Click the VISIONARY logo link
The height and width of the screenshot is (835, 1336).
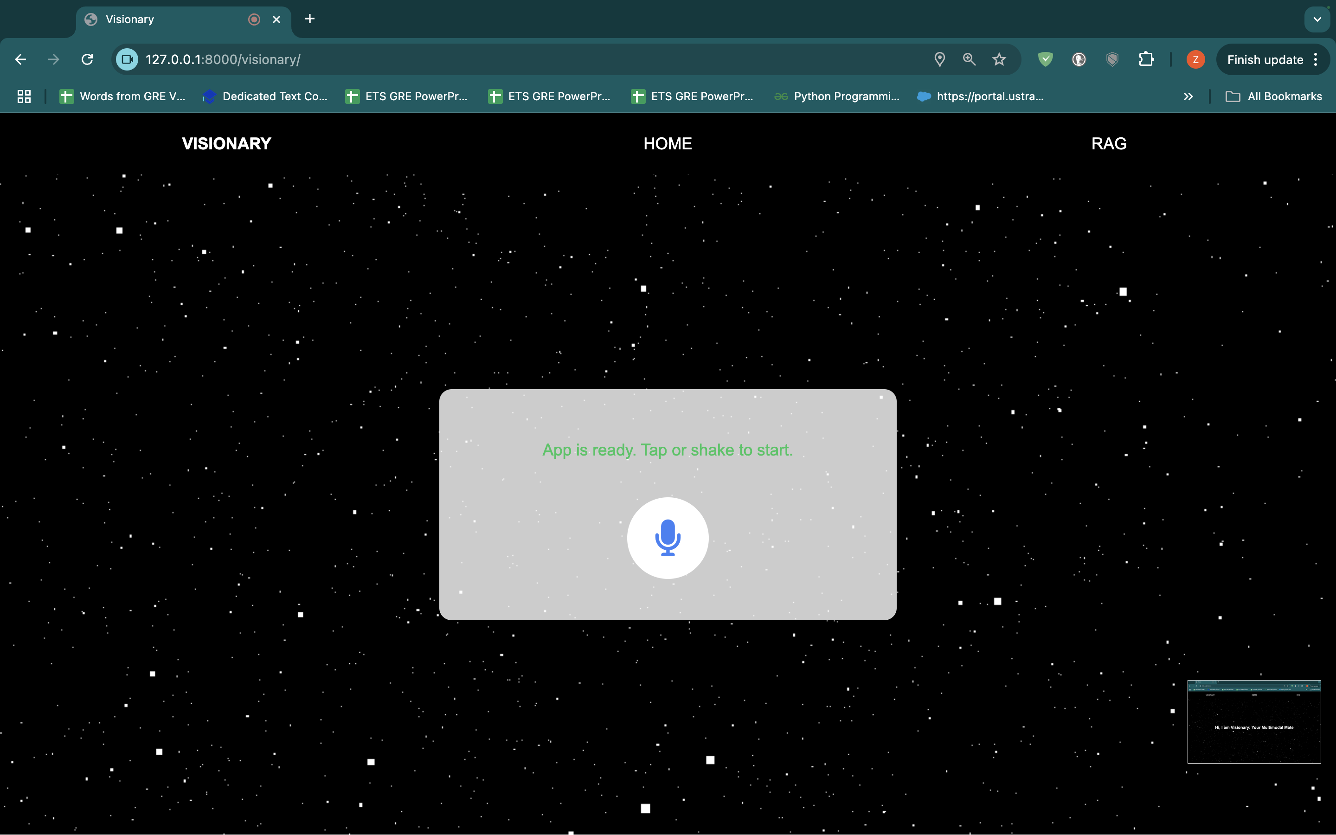coord(226,144)
